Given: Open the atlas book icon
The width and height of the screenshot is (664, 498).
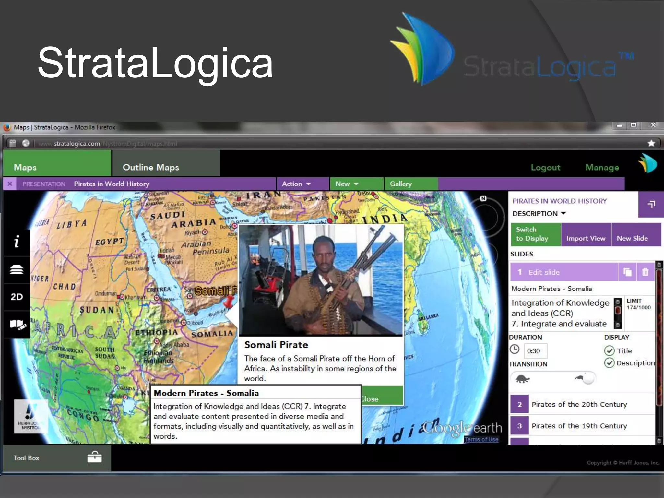Looking at the screenshot, I should (17, 325).
